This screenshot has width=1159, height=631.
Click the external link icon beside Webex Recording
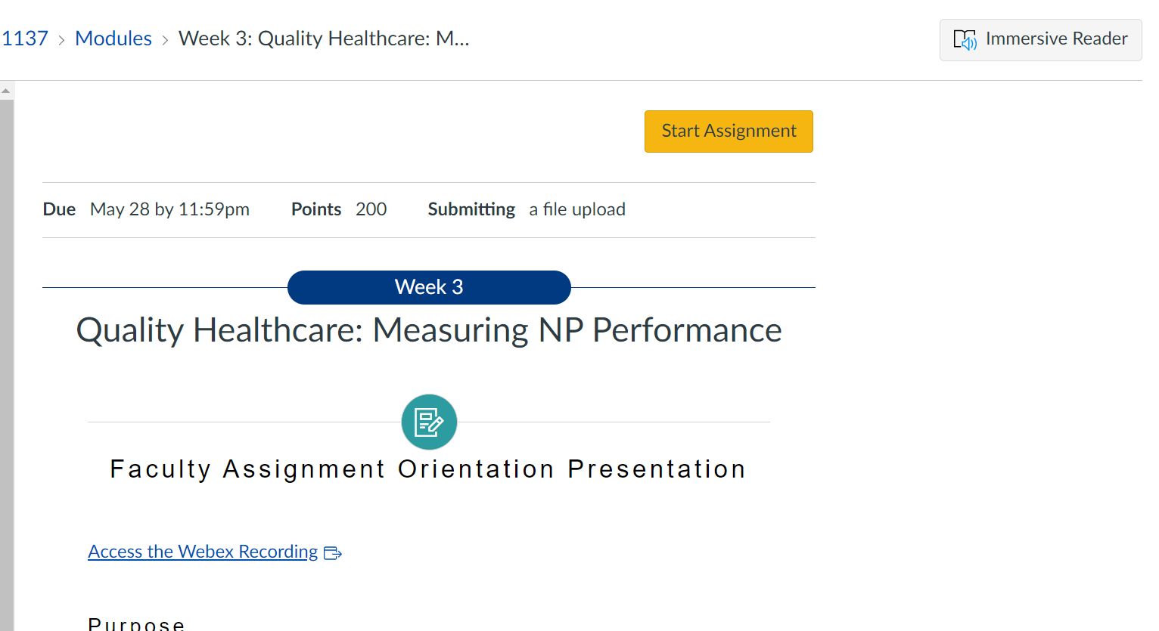tap(332, 553)
